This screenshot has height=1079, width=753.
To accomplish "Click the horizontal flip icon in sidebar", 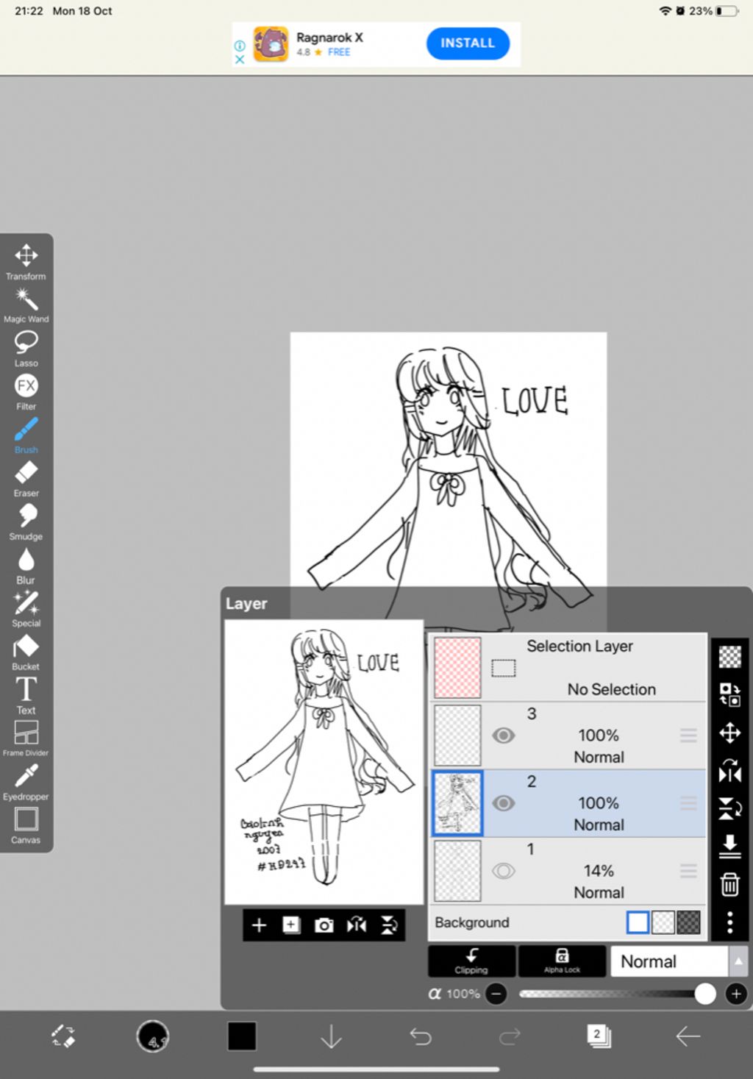I will coord(729,771).
